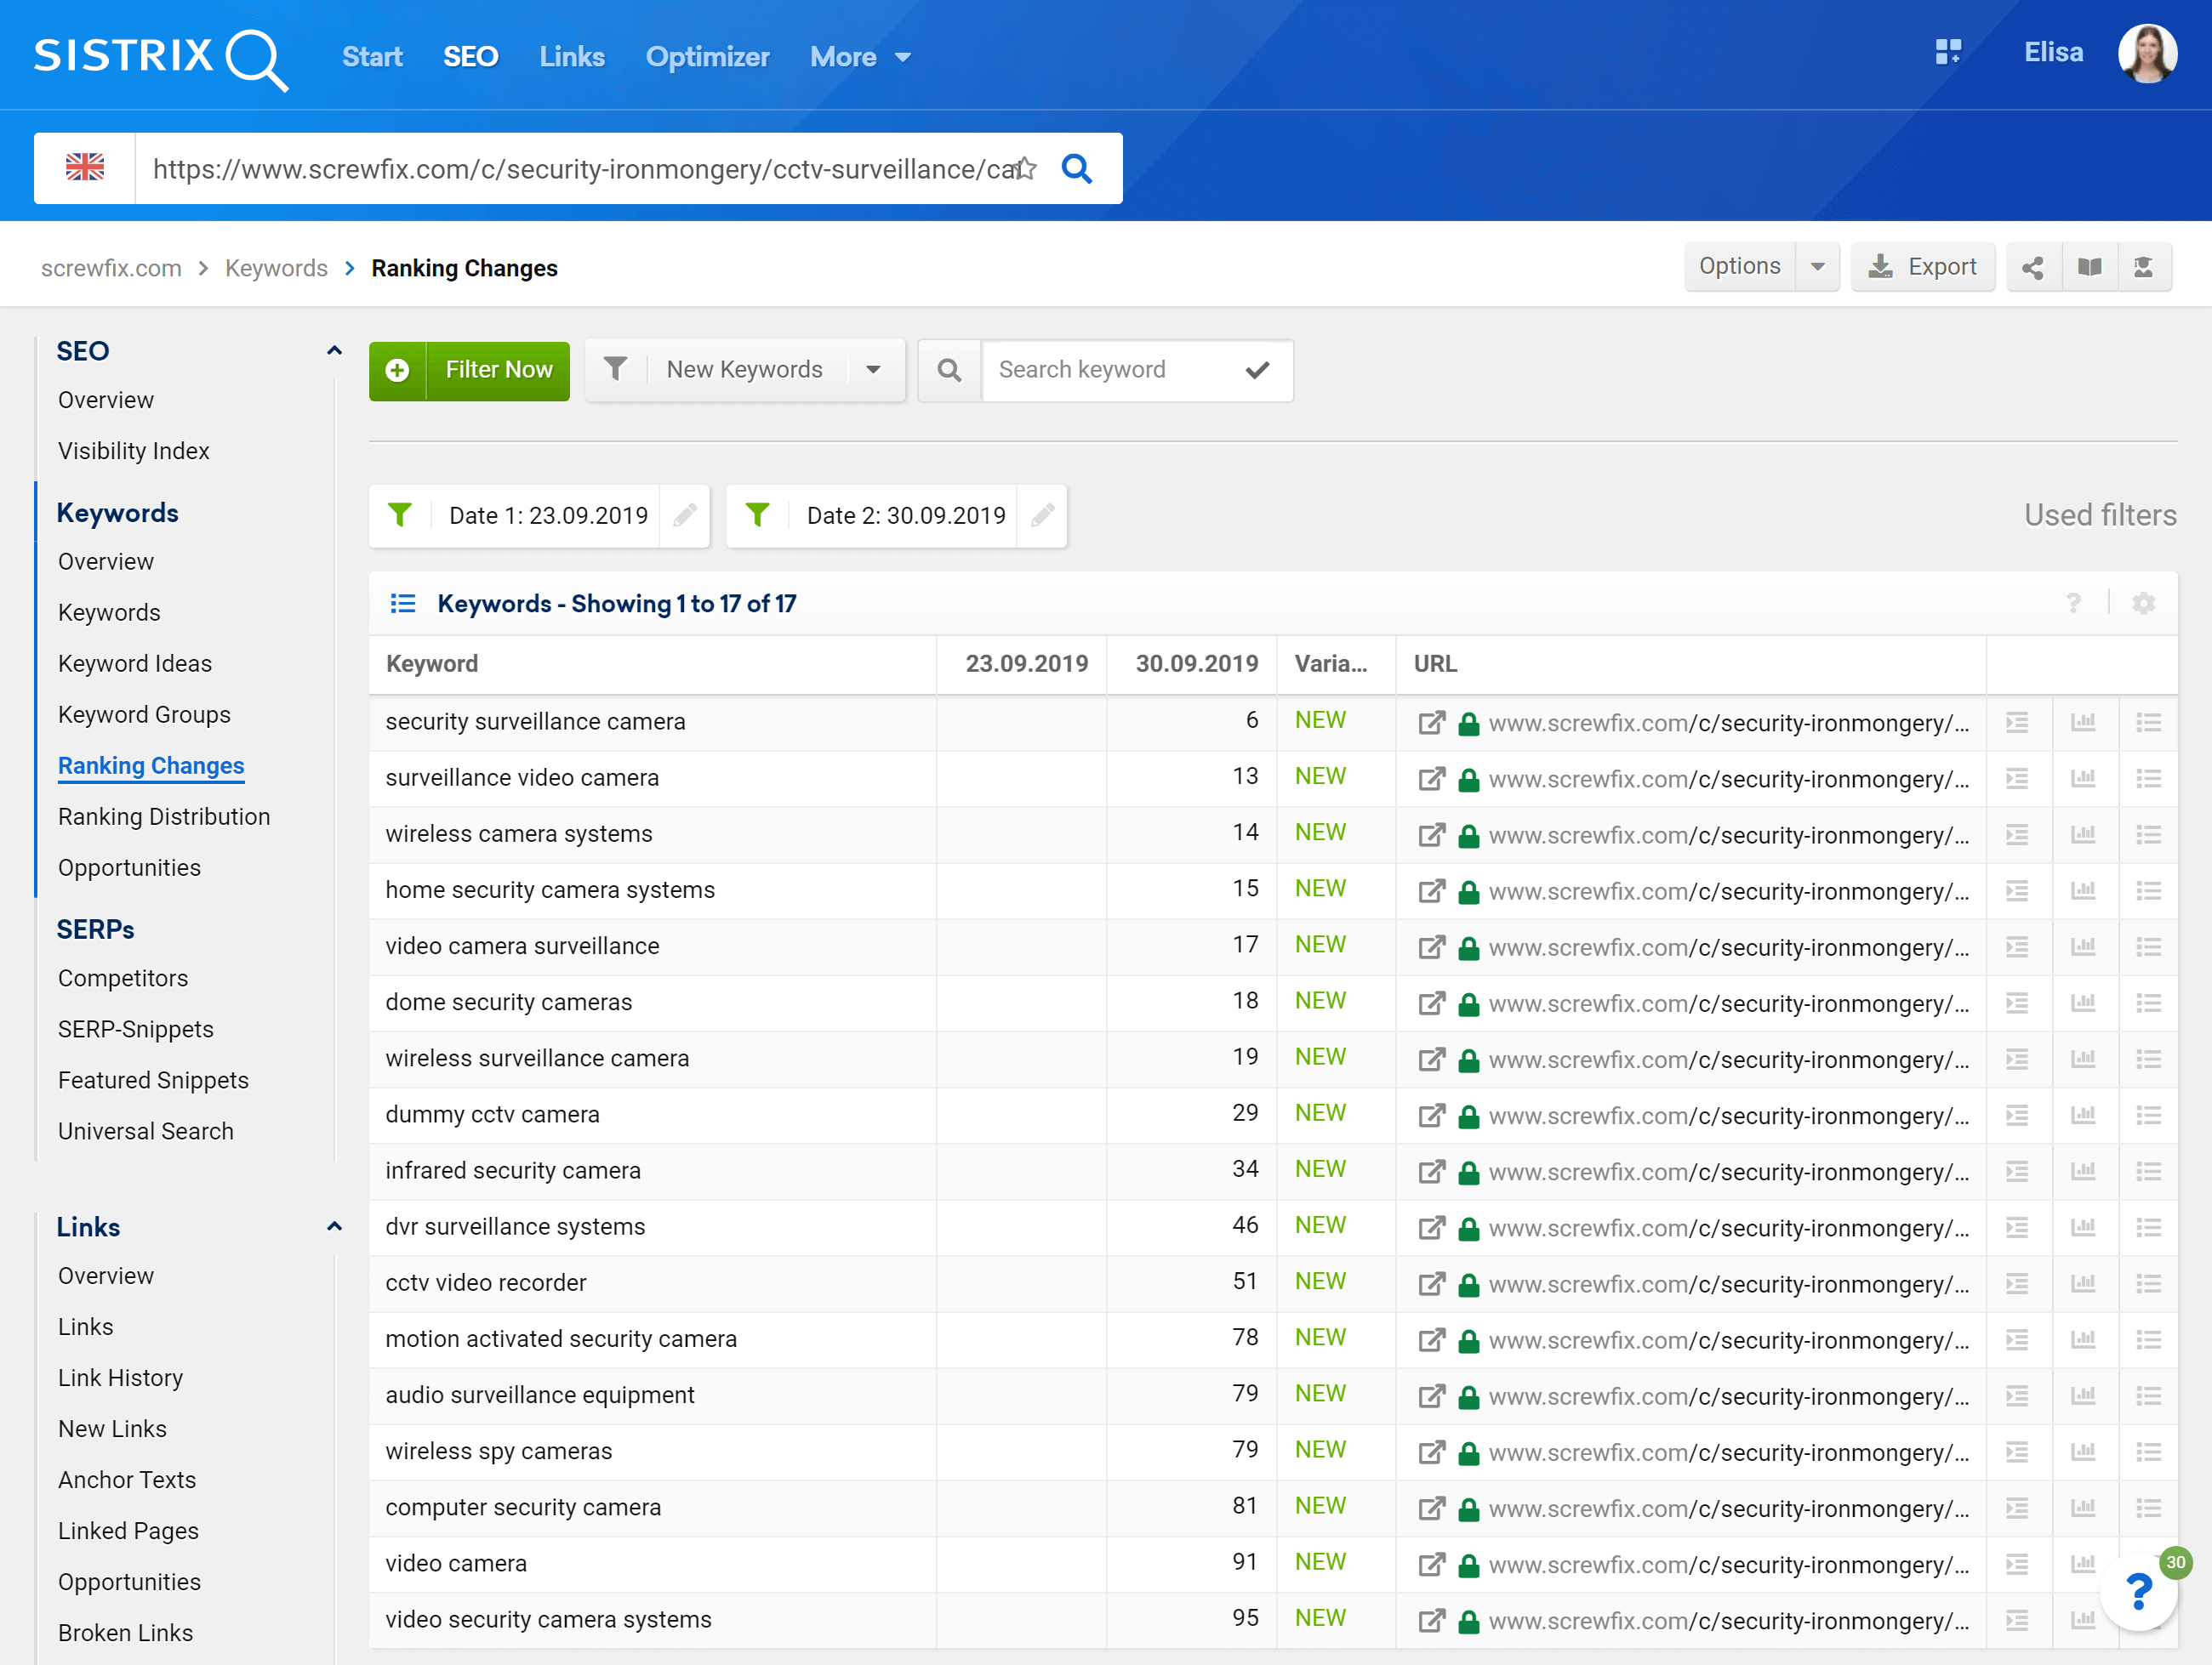Viewport: 2212px width, 1665px height.
Task: Click the green plus icon on Filter Now
Action: tap(397, 371)
